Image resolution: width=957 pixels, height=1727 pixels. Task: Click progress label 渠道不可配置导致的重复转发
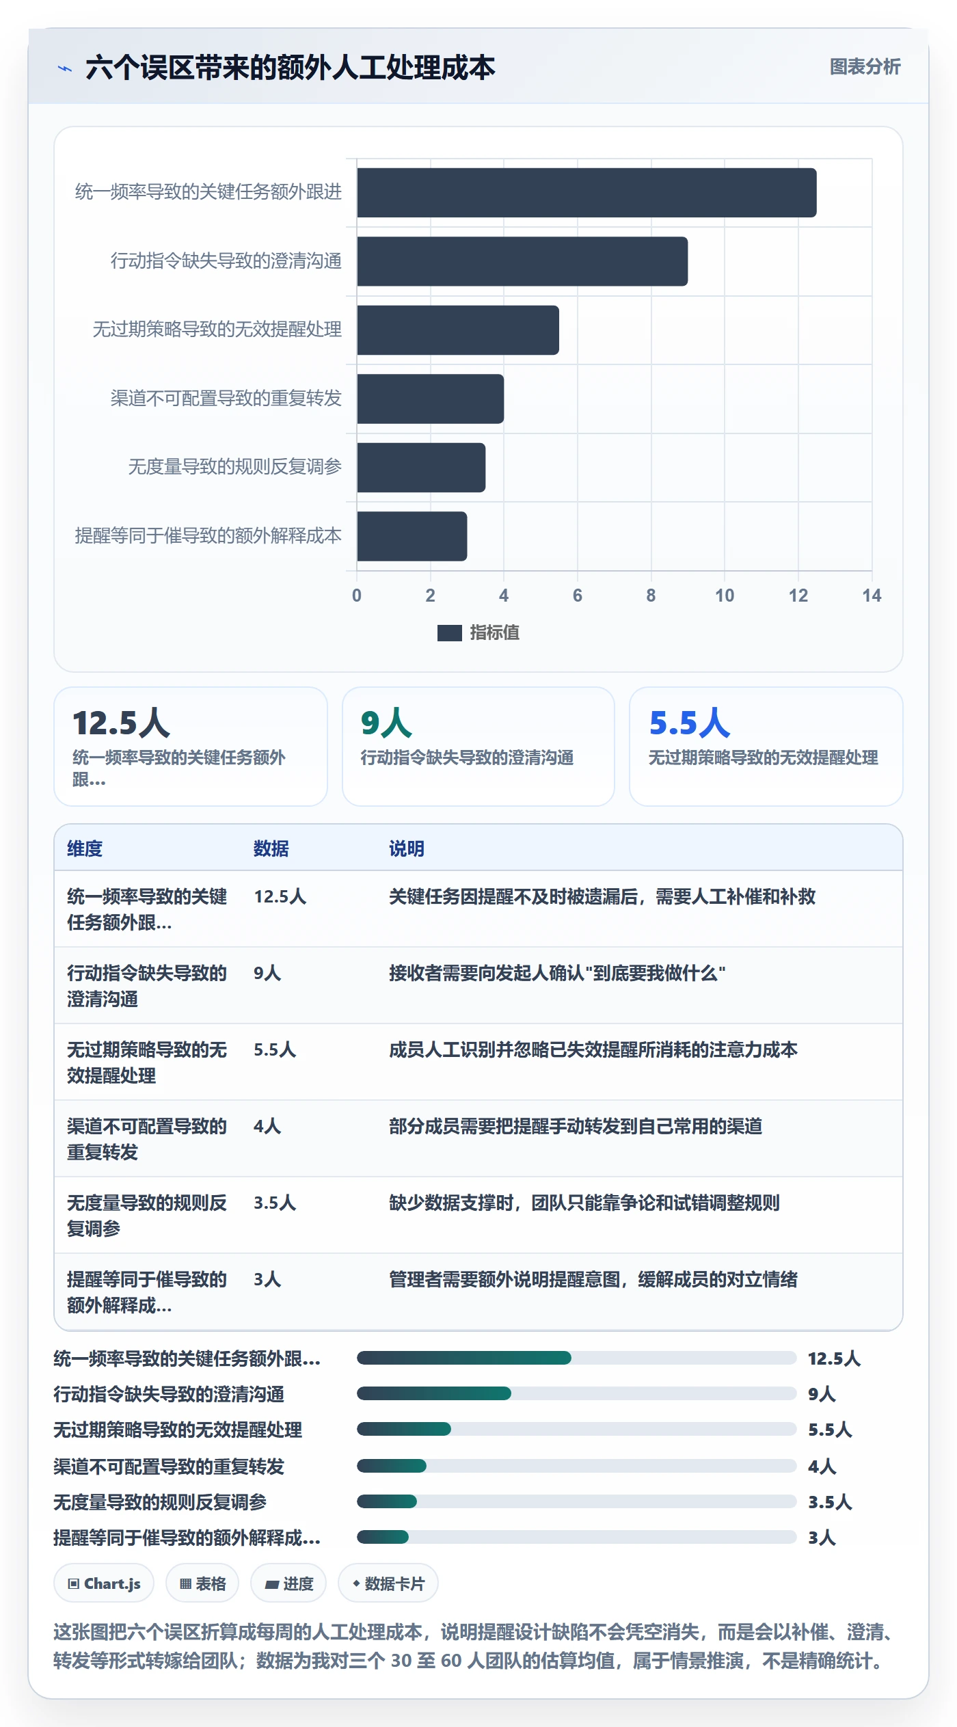(x=169, y=1466)
